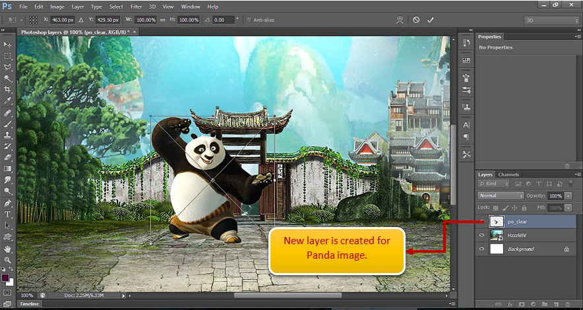583x310 pixels.
Task: Select the Brush tool
Action: (x=7, y=124)
